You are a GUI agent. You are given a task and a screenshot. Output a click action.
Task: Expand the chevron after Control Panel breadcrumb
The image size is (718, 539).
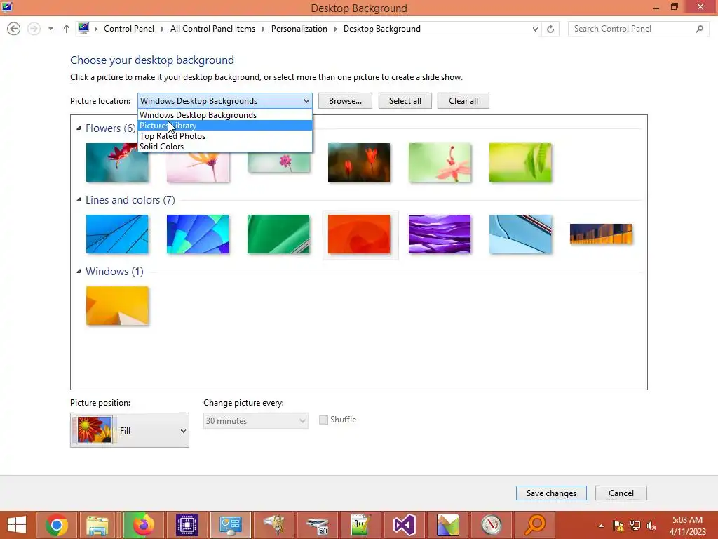162,29
